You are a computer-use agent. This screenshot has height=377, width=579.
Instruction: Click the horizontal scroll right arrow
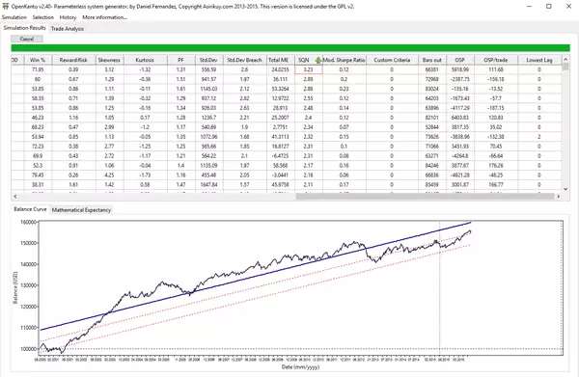pos(559,197)
